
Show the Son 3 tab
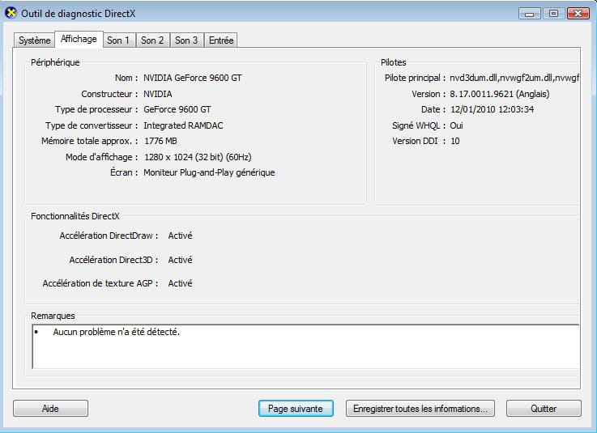coord(186,40)
